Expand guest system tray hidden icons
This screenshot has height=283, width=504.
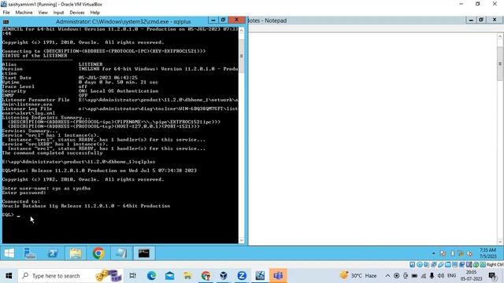point(433,253)
